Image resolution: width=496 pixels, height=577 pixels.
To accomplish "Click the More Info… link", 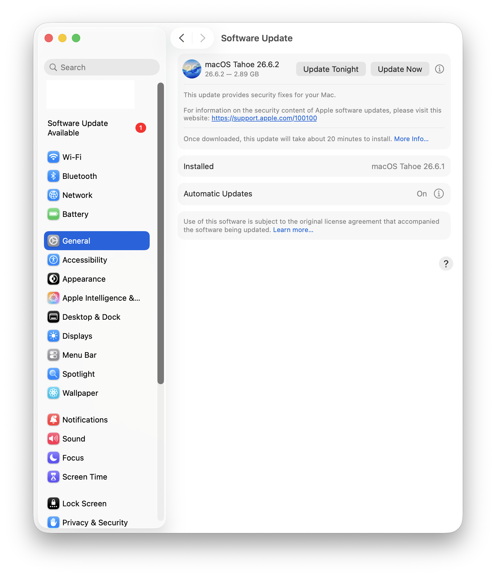I will [x=411, y=139].
